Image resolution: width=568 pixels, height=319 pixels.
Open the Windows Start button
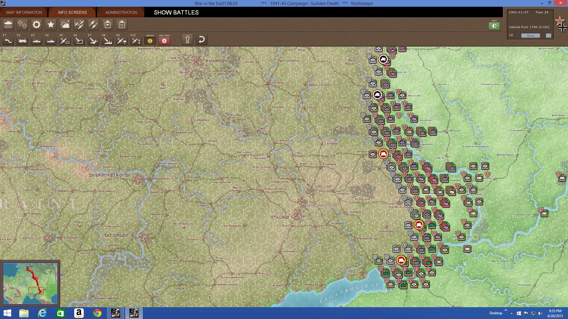tap(7, 313)
